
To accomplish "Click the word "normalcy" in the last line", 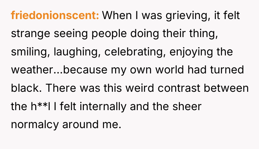I will 35,125.
